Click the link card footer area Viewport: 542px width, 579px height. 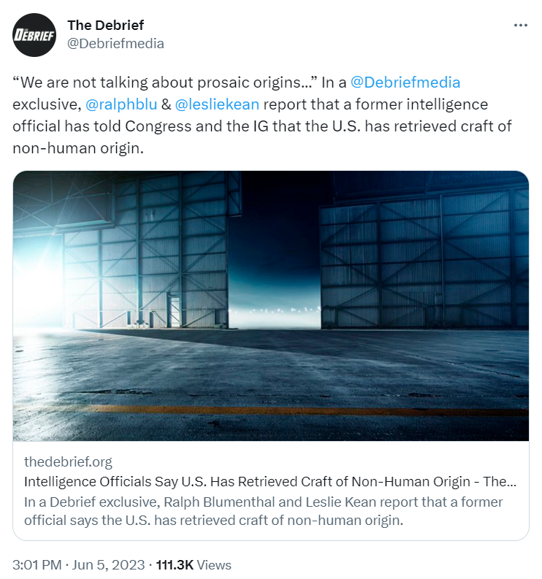click(x=271, y=491)
